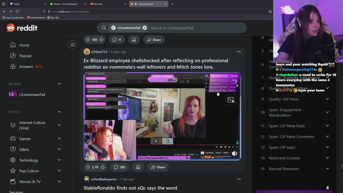
Task: Collapse the RECENT section
Action: 59,84
